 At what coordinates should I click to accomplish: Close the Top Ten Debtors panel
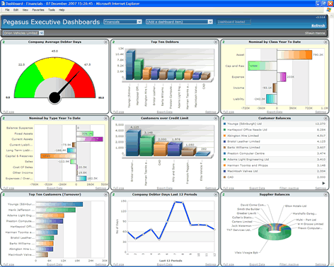216,42
